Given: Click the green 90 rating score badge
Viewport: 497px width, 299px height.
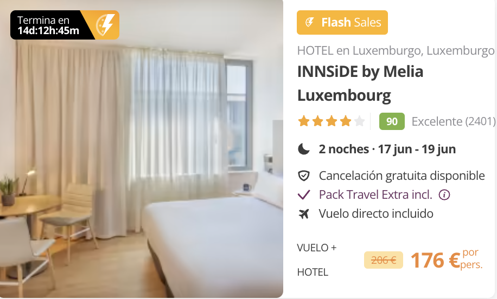Looking at the screenshot, I should tap(392, 121).
